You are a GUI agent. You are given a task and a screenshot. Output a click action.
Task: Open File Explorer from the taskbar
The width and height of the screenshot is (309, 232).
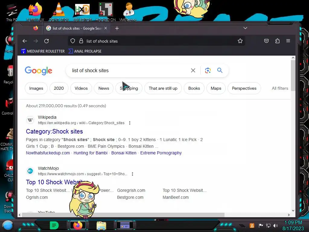click(x=101, y=225)
